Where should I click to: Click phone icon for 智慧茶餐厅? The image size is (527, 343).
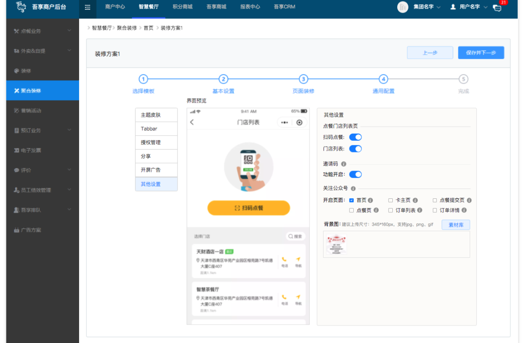284,297
